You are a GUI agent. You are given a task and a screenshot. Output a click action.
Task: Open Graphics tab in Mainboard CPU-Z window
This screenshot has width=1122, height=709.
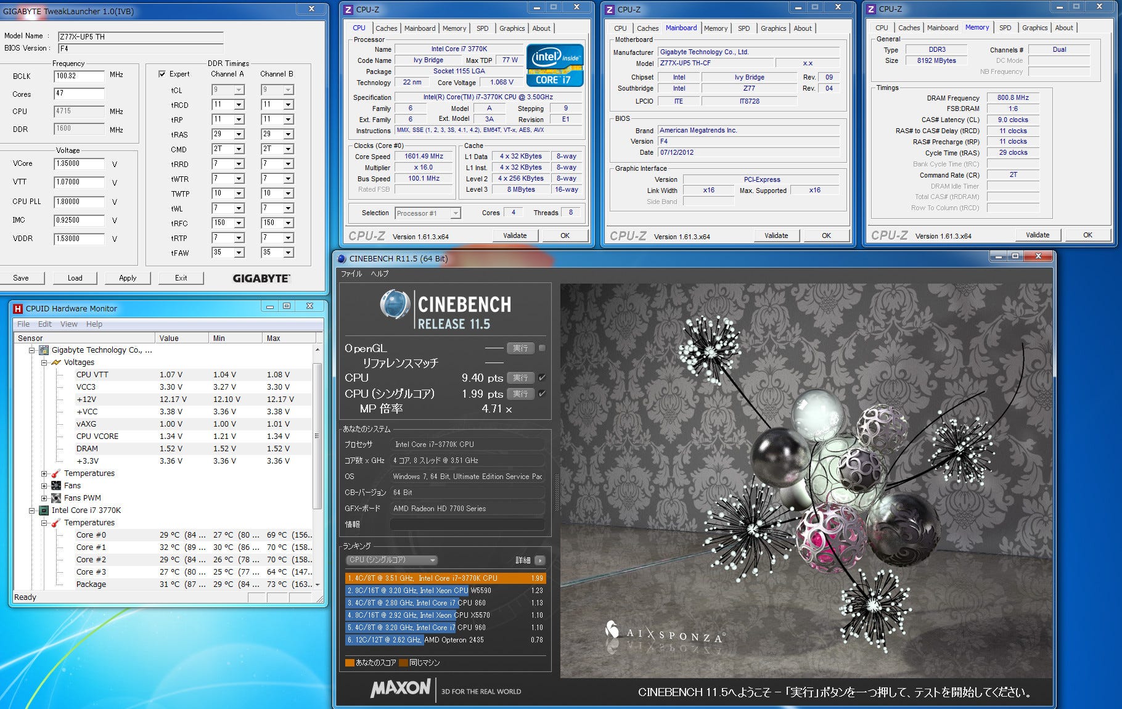click(x=773, y=28)
